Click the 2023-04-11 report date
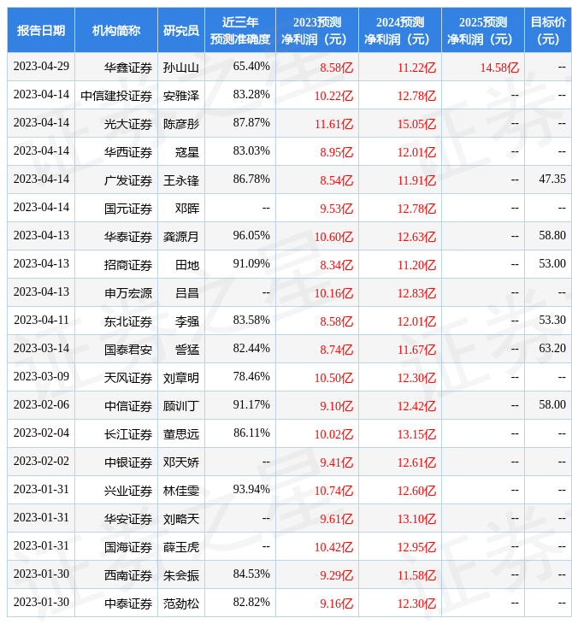Viewport: 572px width, 624px height. click(41, 321)
